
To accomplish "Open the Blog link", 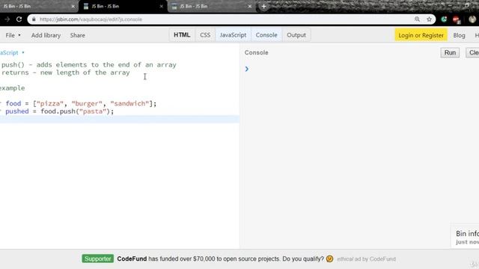I will coord(459,35).
